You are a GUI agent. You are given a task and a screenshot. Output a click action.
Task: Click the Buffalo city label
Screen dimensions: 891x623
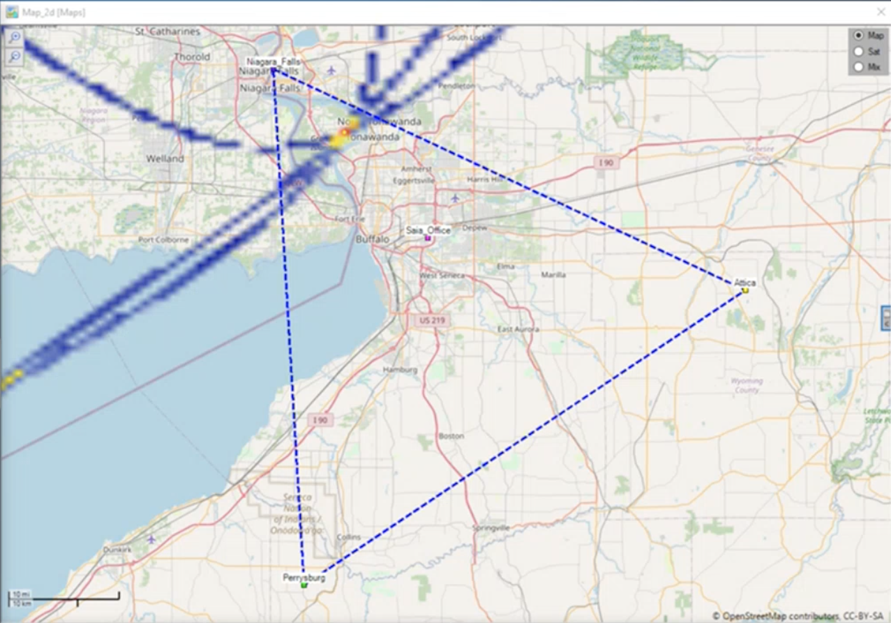coord(372,240)
